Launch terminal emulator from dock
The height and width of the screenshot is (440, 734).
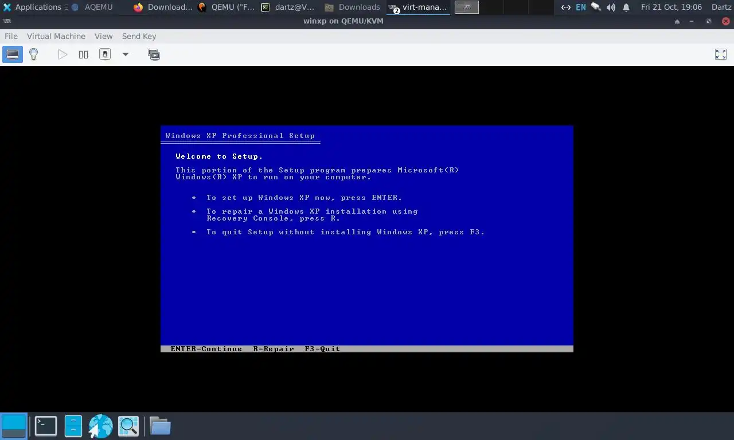coord(46,426)
